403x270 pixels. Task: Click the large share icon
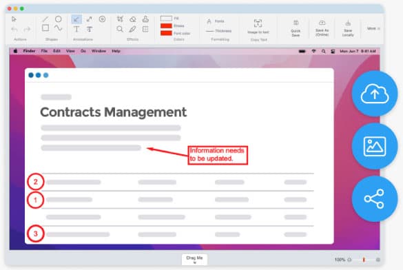tap(375, 199)
